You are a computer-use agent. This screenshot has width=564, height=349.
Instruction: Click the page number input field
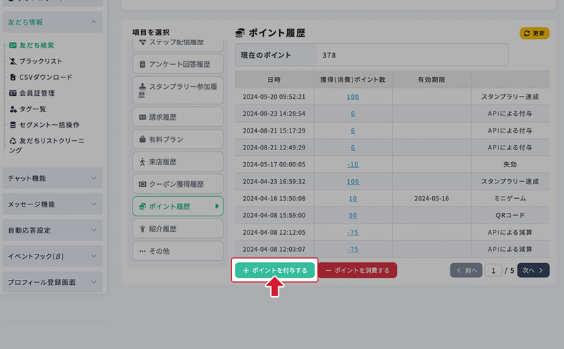[x=493, y=270]
